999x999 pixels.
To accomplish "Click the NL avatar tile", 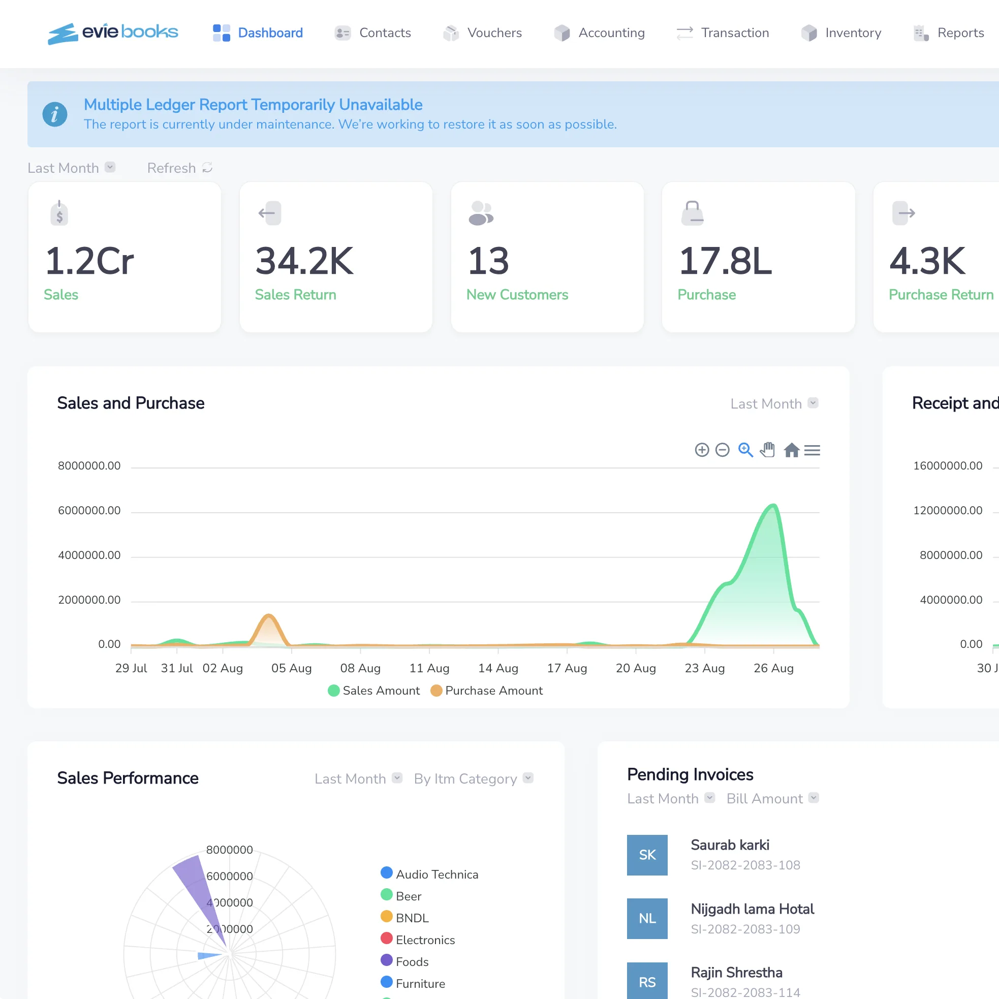I will [647, 918].
